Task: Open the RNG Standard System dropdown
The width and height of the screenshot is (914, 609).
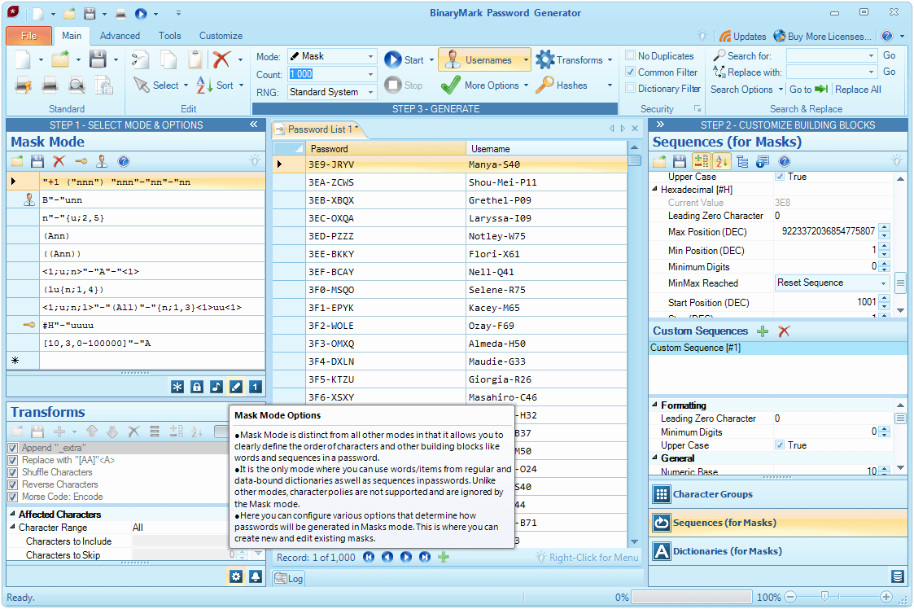Action: point(370,92)
